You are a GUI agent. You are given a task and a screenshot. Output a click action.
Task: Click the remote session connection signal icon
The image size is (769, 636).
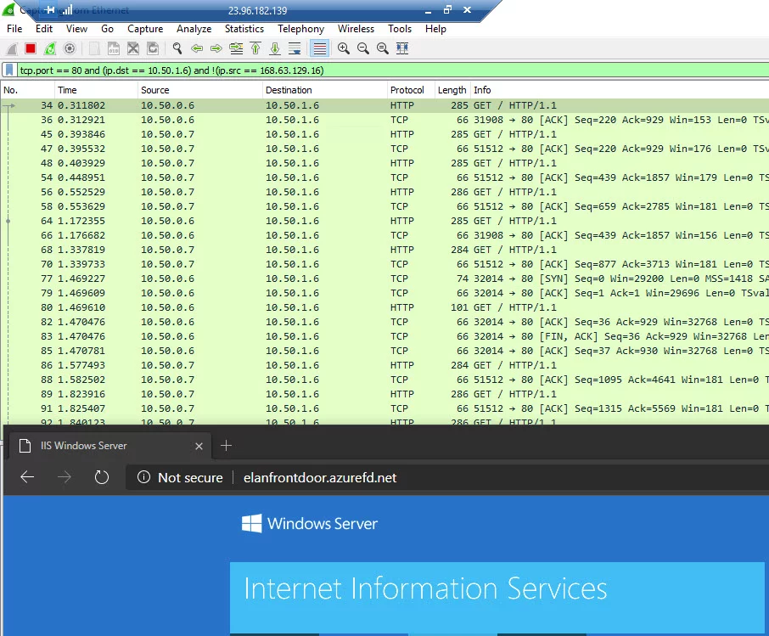point(68,10)
